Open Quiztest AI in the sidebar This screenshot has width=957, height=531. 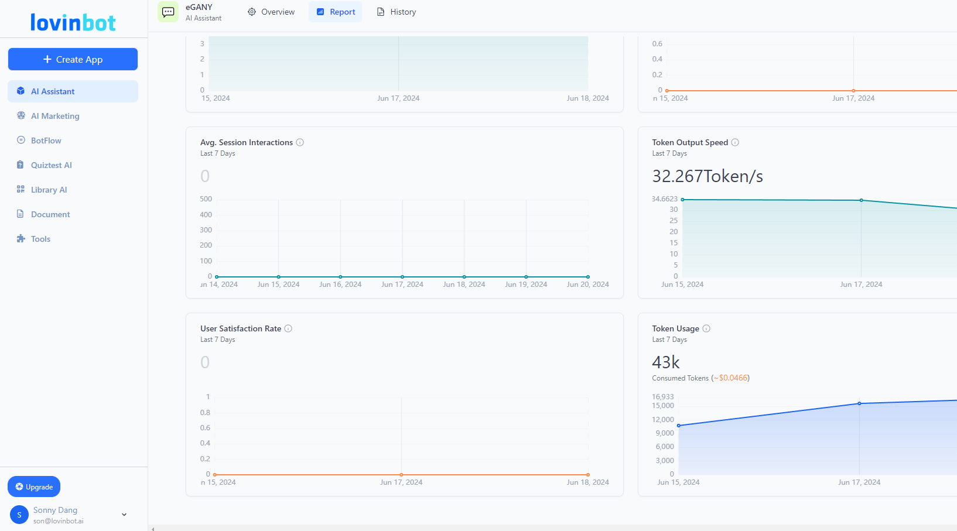click(x=73, y=165)
